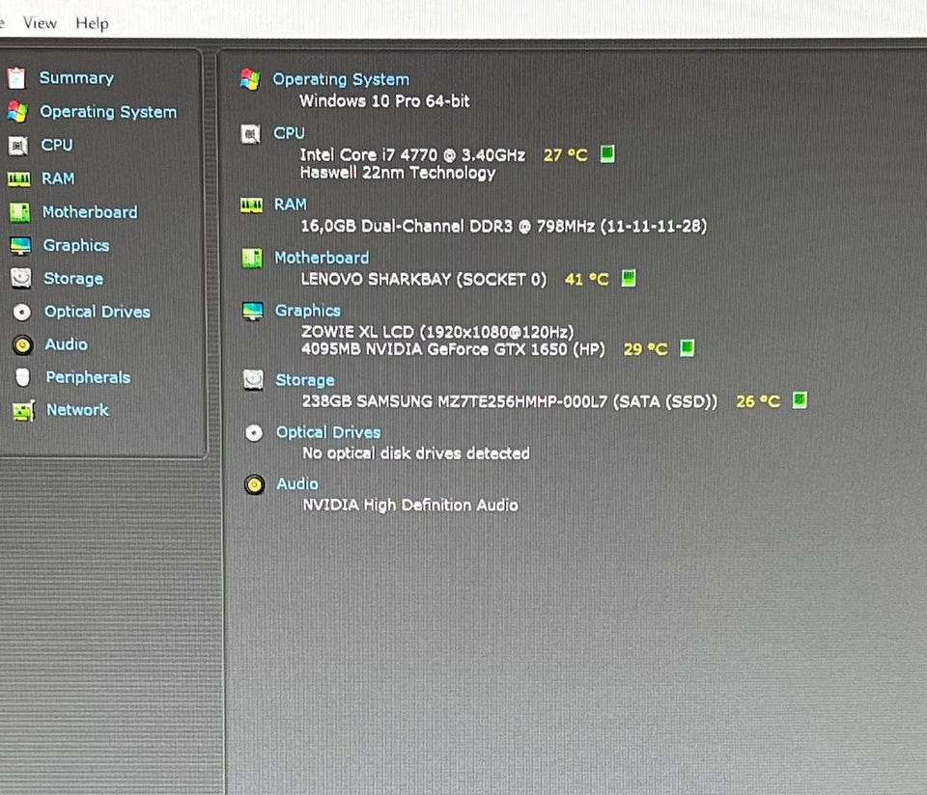Click the text Haswell 22nm Technology
Viewport: 927px width, 795px height.
[398, 173]
